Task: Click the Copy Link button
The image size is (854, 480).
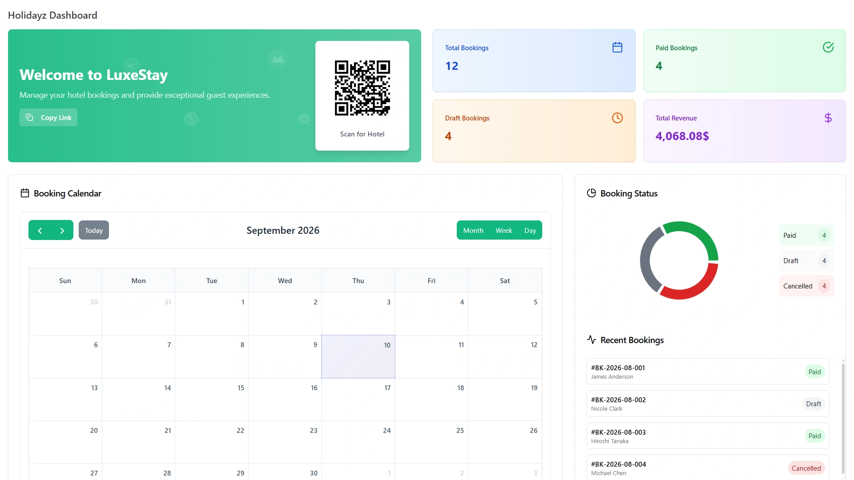Action: [48, 117]
